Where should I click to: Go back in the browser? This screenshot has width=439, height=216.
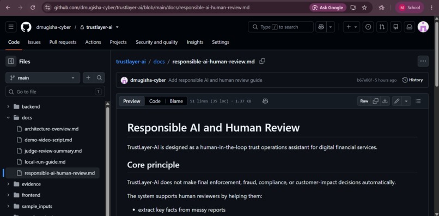coord(8,8)
